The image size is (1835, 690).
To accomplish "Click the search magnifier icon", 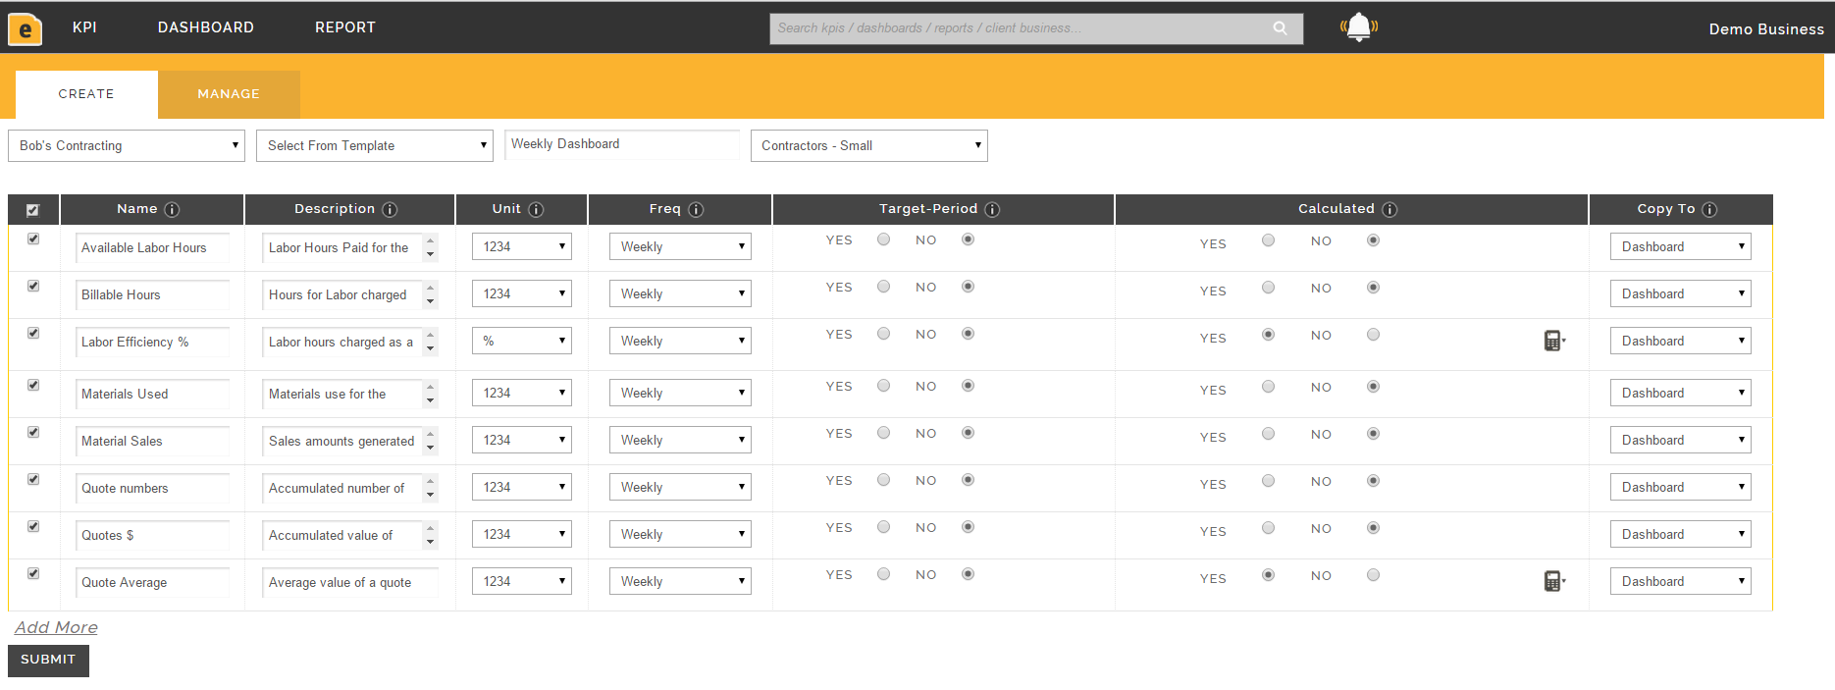I will tap(1280, 28).
